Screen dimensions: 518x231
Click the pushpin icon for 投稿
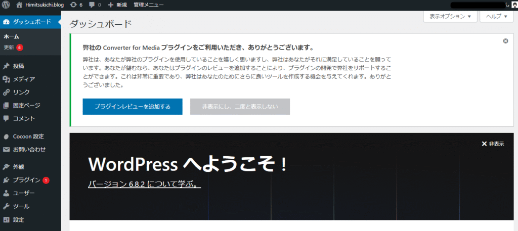click(x=6, y=66)
